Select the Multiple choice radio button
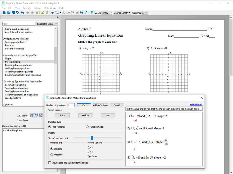 87,127
